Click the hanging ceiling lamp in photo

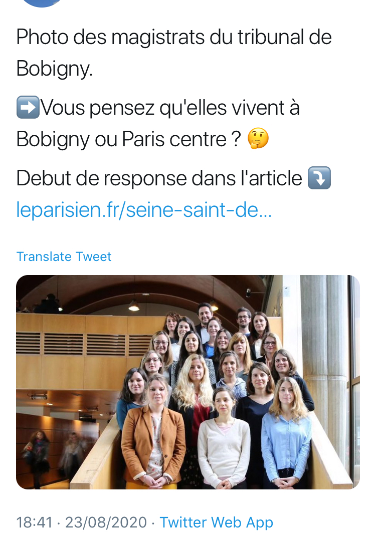pos(134,305)
